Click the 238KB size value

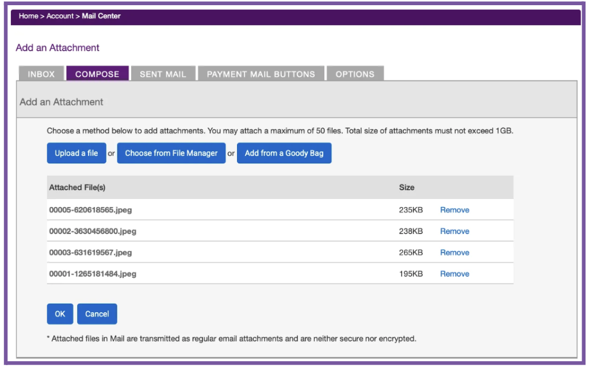[x=411, y=231]
